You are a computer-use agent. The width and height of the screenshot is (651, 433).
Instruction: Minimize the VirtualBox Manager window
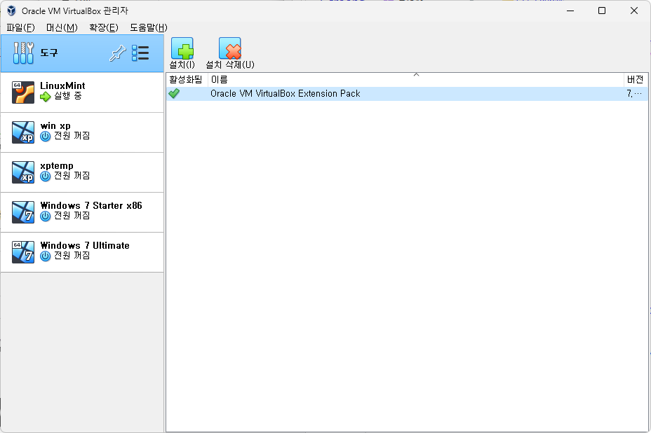pyautogui.click(x=570, y=11)
